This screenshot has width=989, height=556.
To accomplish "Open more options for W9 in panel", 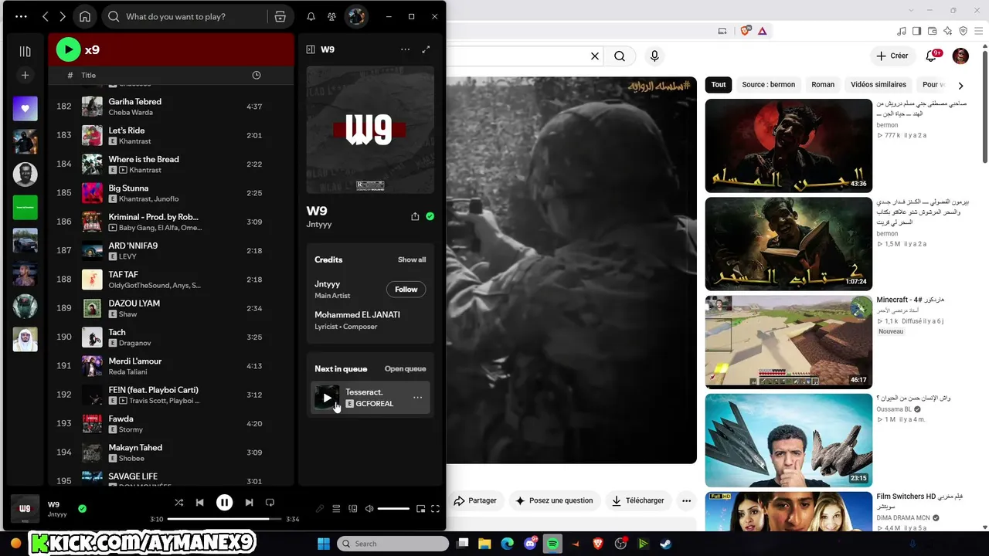I will pyautogui.click(x=405, y=49).
